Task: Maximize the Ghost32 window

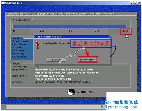Action: [135, 3]
